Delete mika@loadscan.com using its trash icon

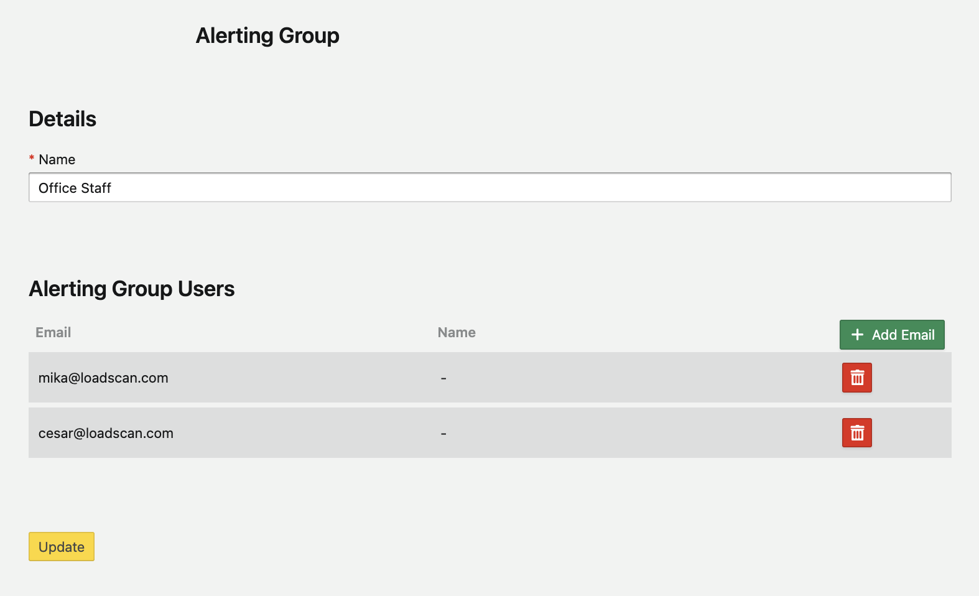click(x=856, y=378)
